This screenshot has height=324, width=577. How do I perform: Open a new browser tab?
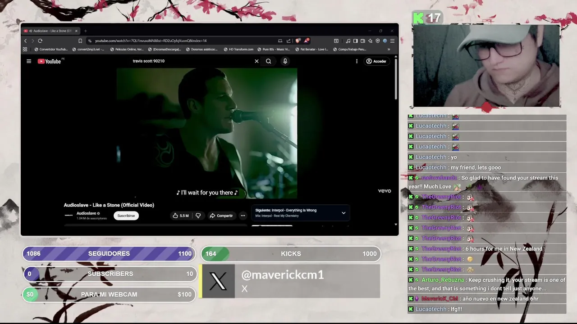point(85,31)
